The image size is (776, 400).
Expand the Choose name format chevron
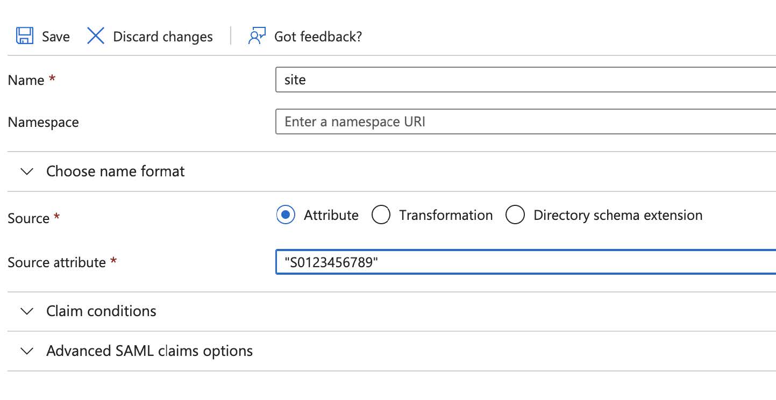point(26,172)
